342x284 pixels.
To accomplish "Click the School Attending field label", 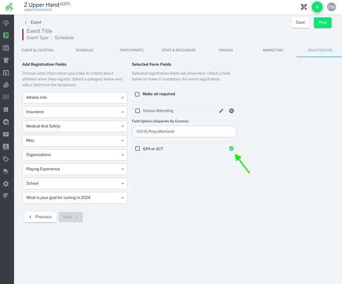I will point(158,111).
